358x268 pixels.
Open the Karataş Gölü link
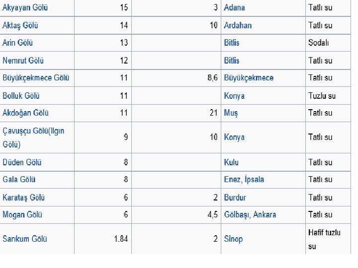[24, 198]
